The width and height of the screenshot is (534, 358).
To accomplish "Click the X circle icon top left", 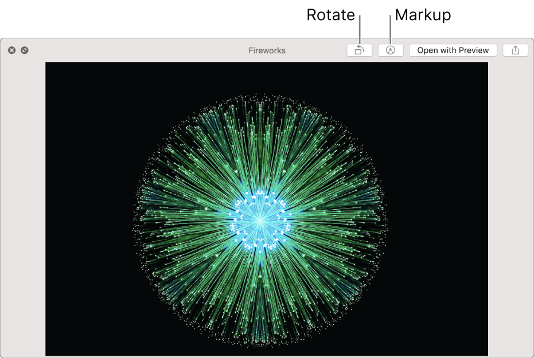I will [11, 50].
